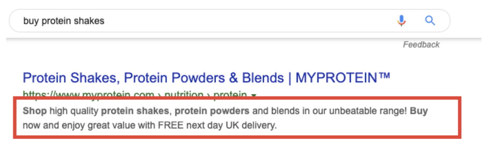Click the bold word "Buy" in the snippet
The width and height of the screenshot is (486, 153).
pyautogui.click(x=419, y=111)
